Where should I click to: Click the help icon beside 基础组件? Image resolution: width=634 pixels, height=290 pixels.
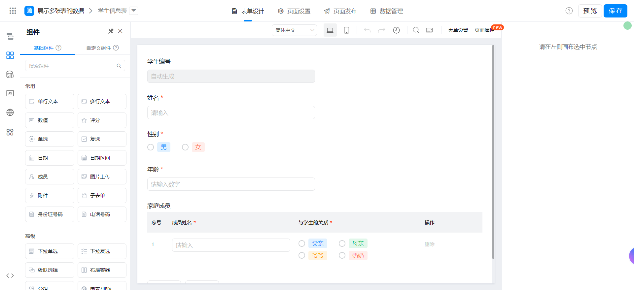coord(58,48)
